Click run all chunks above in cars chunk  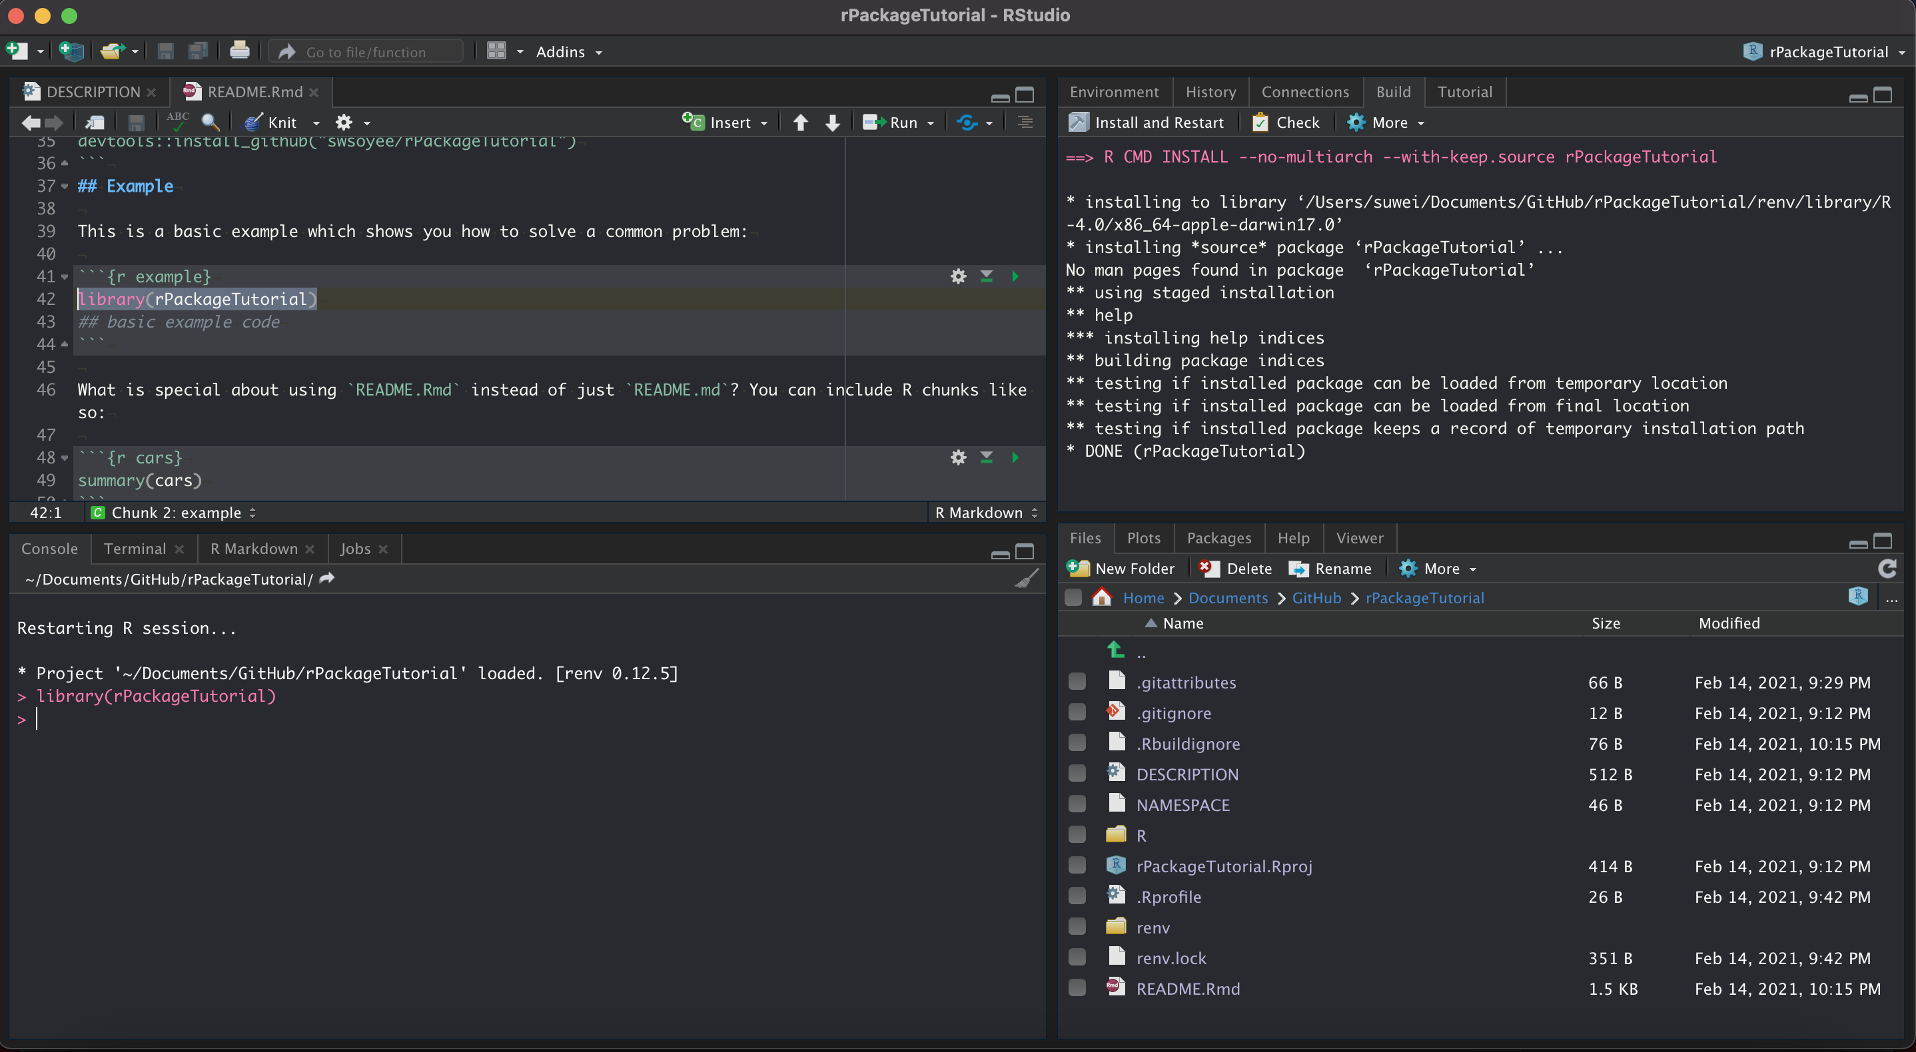(986, 458)
